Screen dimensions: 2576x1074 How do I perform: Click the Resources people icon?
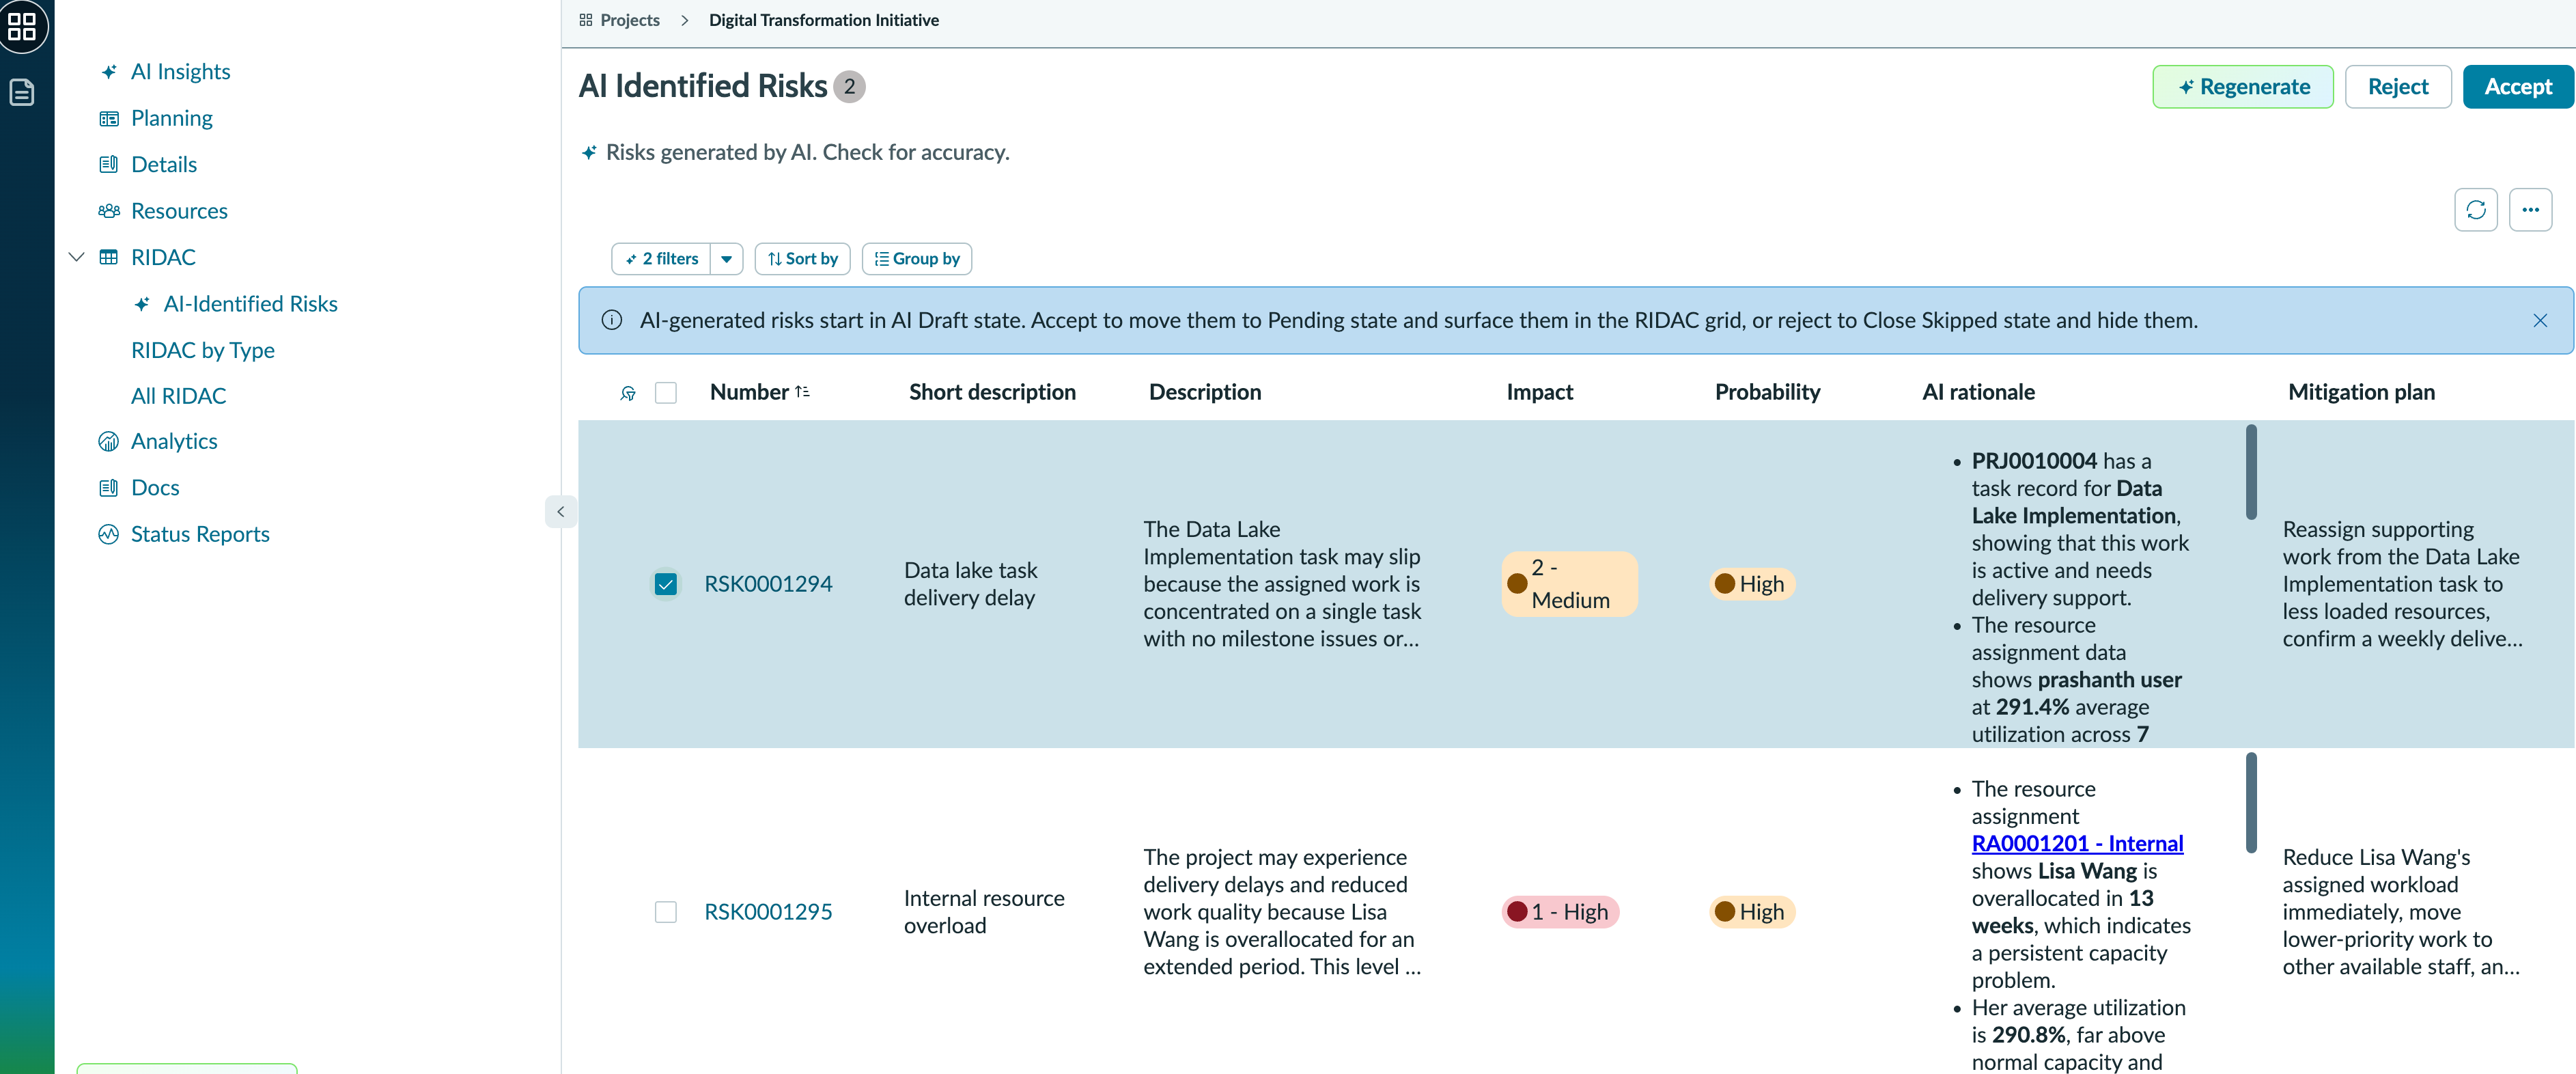[109, 211]
